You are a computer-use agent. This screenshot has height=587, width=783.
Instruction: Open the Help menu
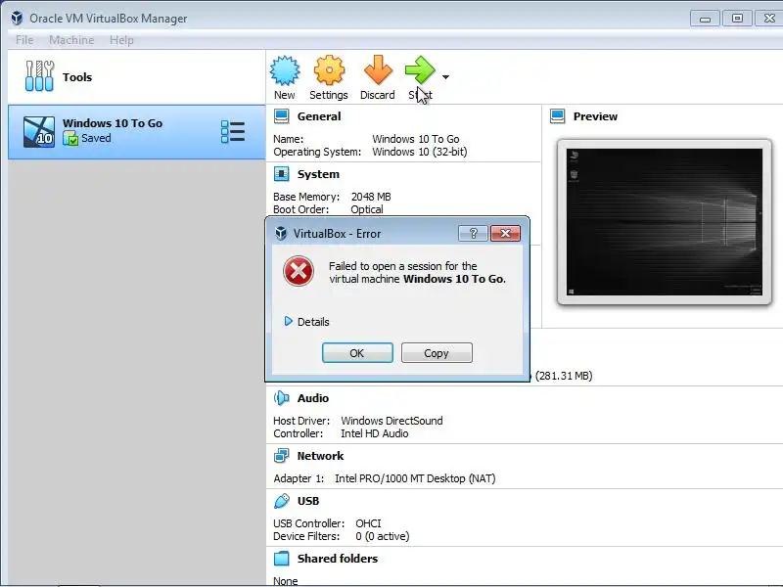point(121,40)
